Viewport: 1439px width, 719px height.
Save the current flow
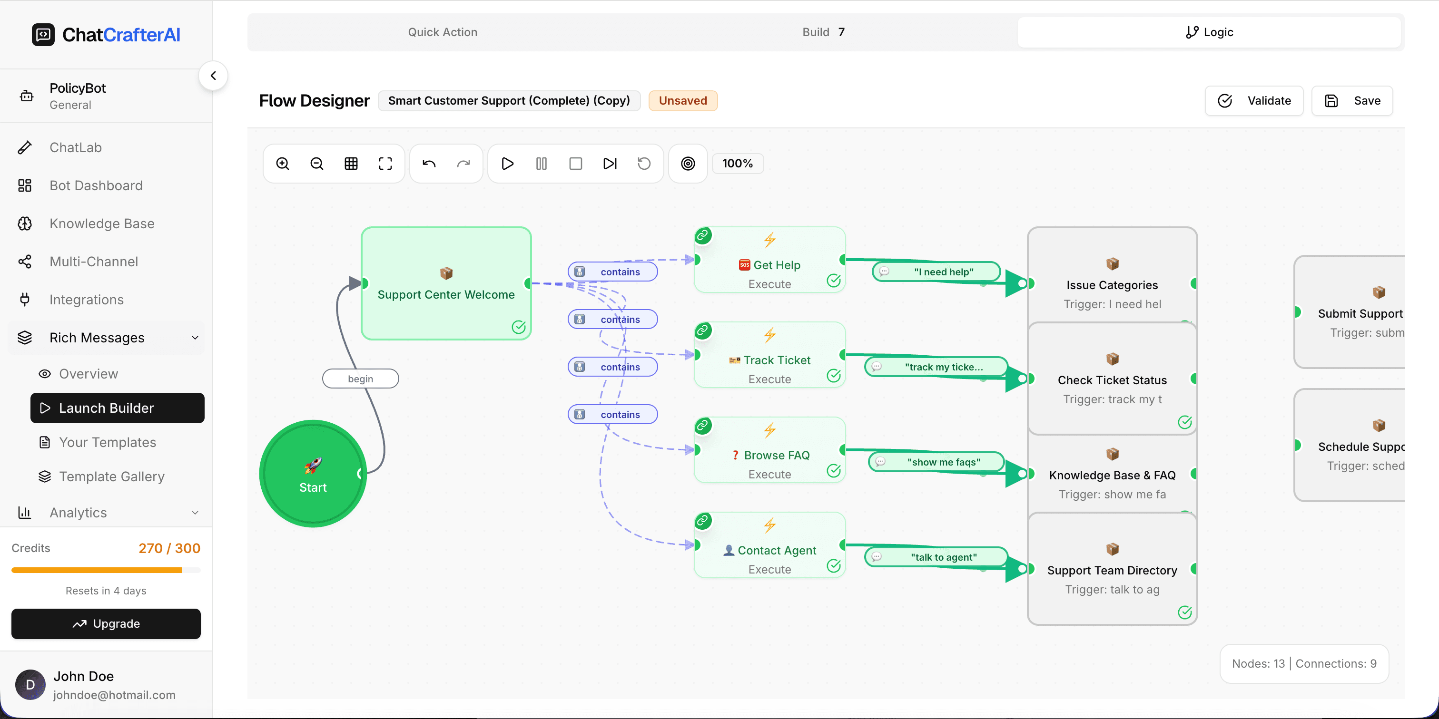click(1352, 100)
